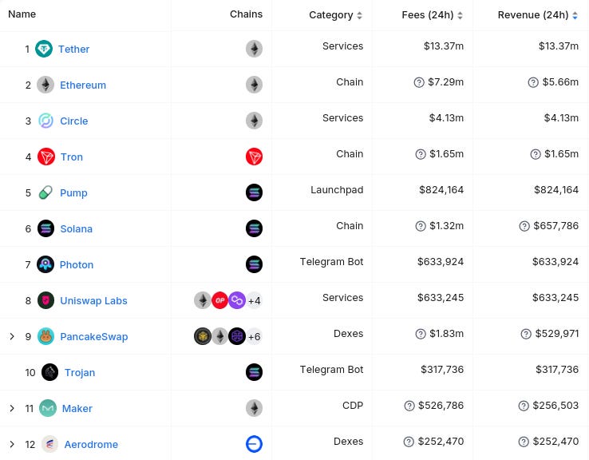Click the Maker logo icon

point(48,408)
